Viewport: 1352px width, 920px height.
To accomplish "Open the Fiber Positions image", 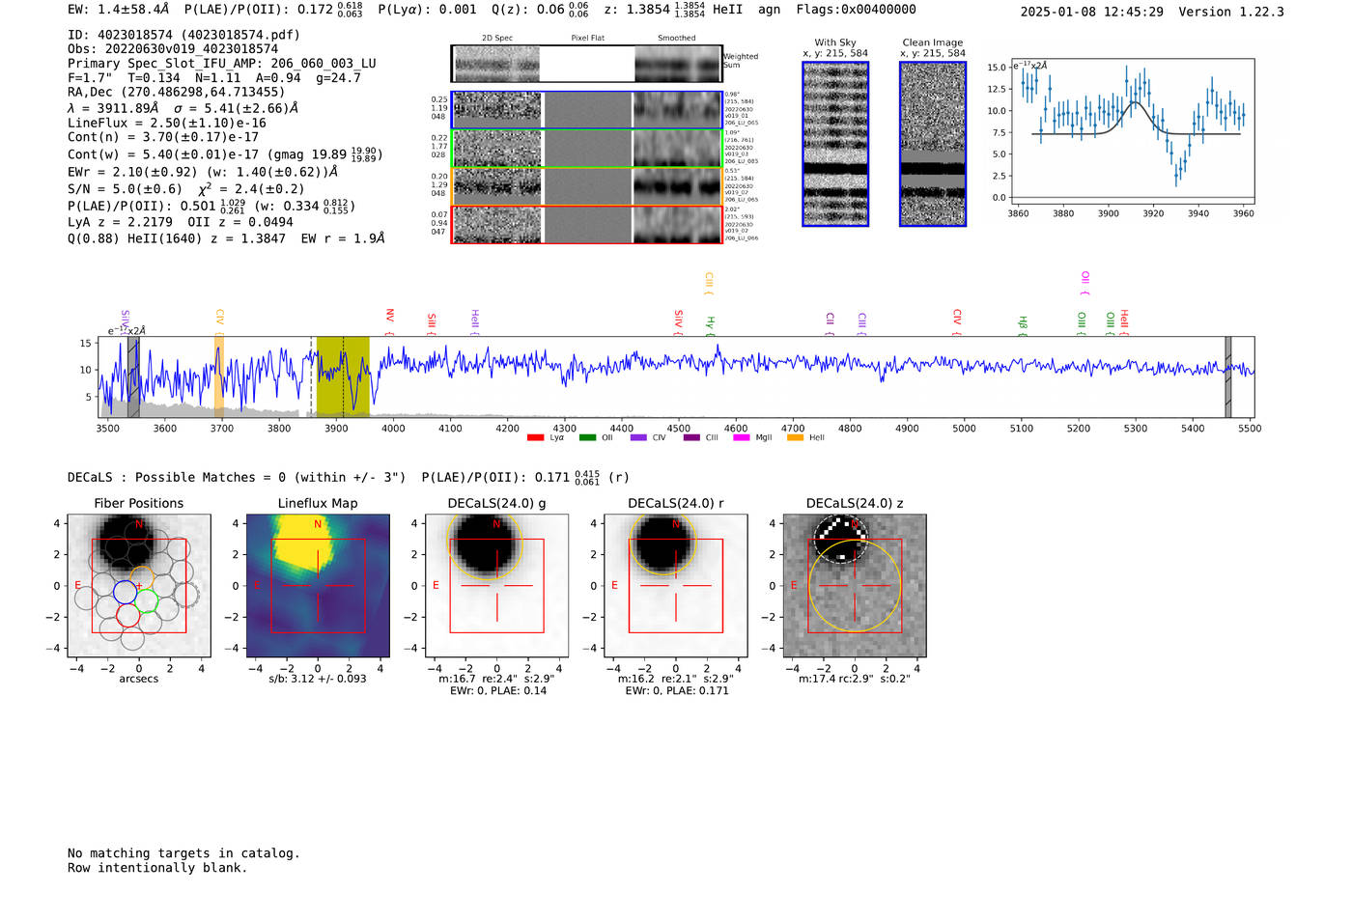I will coord(139,585).
